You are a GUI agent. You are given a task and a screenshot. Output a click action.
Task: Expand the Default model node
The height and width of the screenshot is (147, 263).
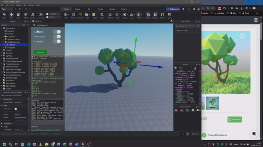tap(5, 45)
